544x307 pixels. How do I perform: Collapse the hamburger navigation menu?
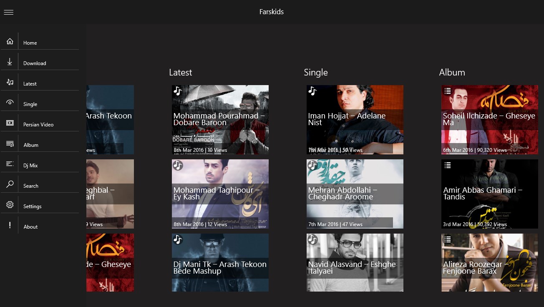8,12
